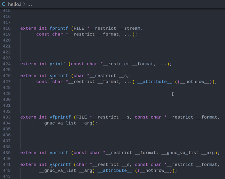Click the printf function name on line 424
The image size is (225, 179).
click(x=58, y=64)
